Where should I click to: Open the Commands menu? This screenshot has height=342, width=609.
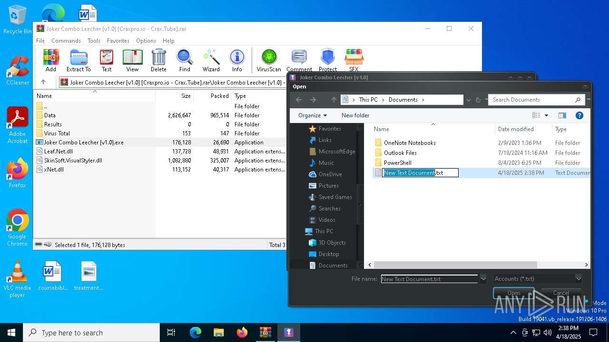66,41
